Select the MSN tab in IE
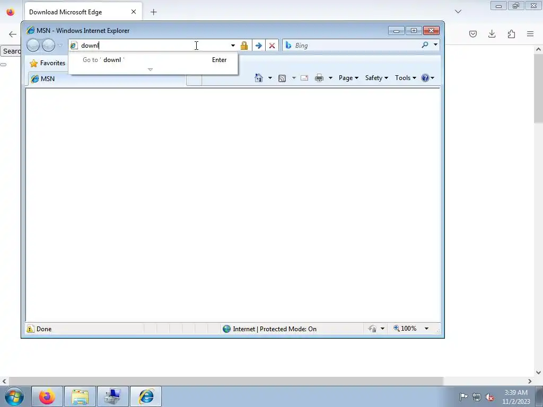 pos(107,79)
